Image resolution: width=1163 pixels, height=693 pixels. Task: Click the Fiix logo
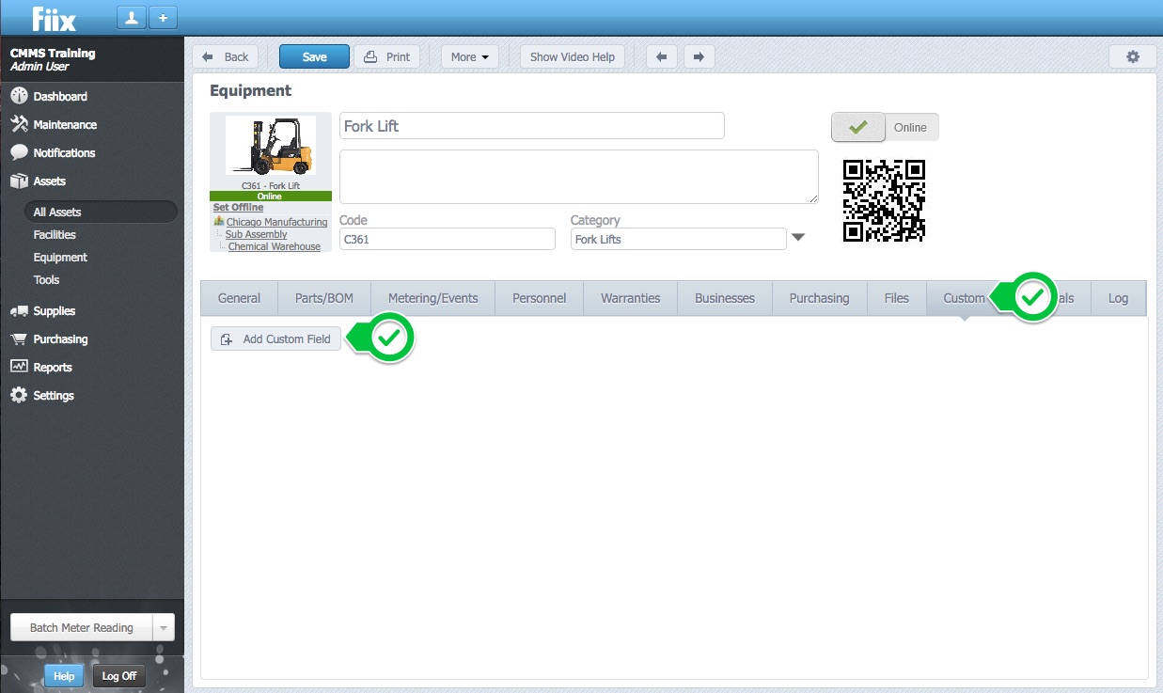pyautogui.click(x=54, y=18)
